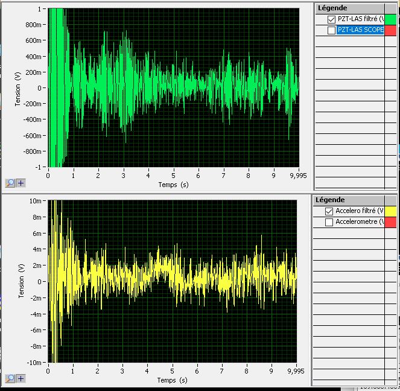Show the Accelerometre plot via checkbox

[329, 222]
